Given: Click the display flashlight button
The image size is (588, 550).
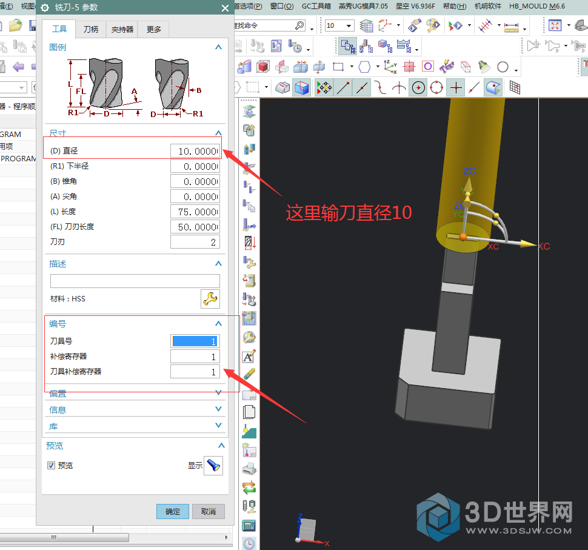Looking at the screenshot, I should (213, 466).
